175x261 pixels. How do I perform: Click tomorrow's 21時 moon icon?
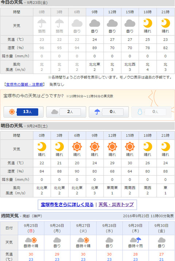166,147
